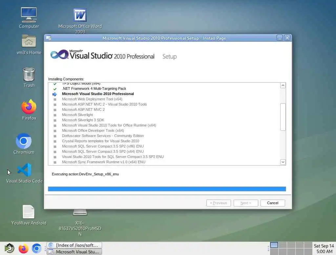Screen dimensions: 336x255
Task: Click pending icon for SQL Server Compact (x86) ENU
Action: (x=55, y=147)
